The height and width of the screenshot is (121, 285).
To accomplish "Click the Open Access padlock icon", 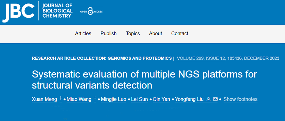I will [90, 11].
